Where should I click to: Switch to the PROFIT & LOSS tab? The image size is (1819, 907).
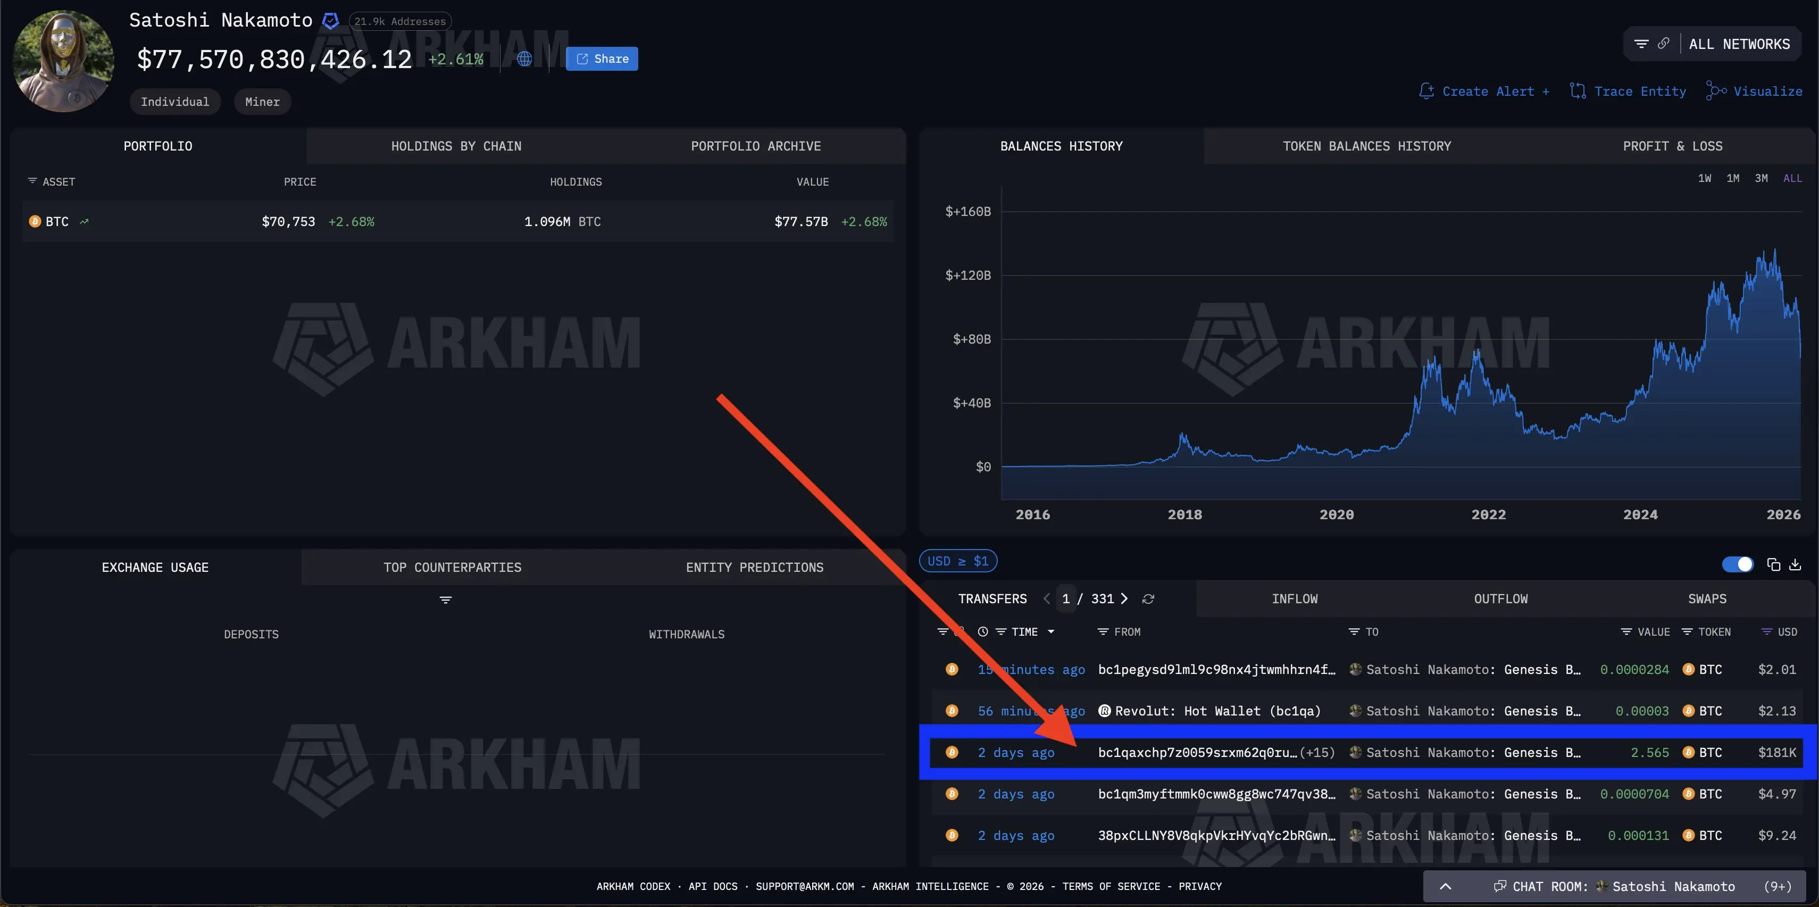pyautogui.click(x=1672, y=146)
